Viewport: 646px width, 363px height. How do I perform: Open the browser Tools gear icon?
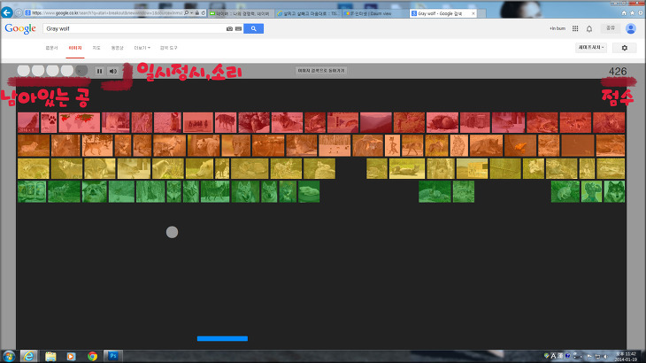[641, 13]
